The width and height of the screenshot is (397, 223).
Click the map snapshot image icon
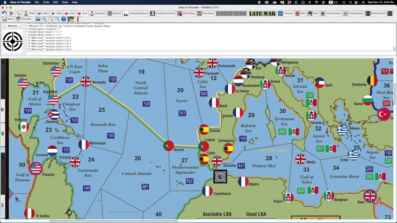pos(38,19)
